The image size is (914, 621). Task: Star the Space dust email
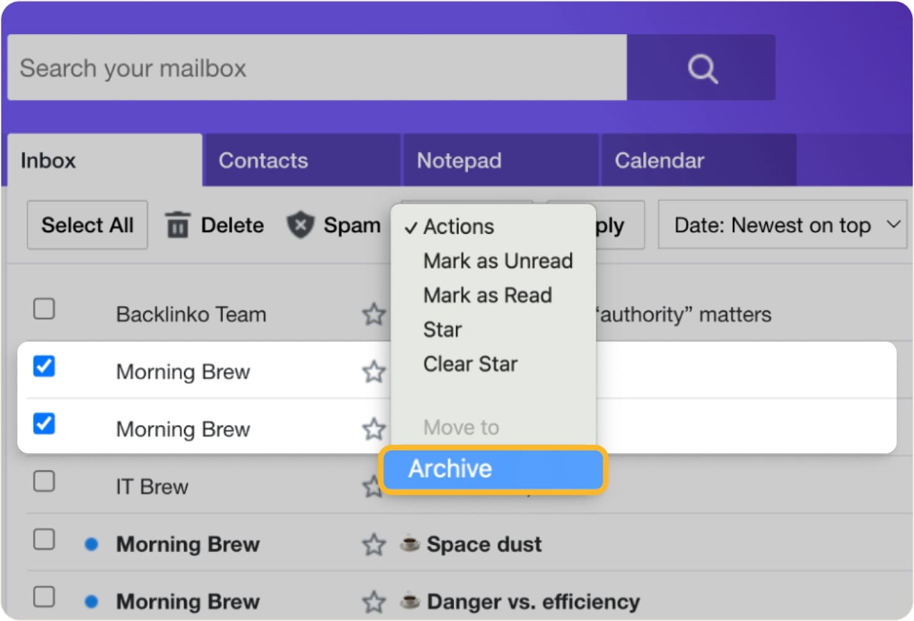click(x=374, y=545)
